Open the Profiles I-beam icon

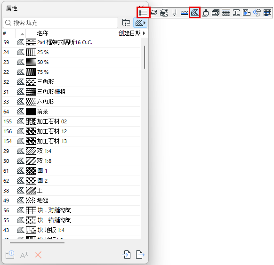[x=236, y=13]
